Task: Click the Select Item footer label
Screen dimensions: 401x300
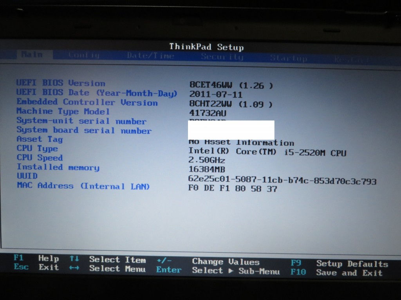Action: pos(117,260)
